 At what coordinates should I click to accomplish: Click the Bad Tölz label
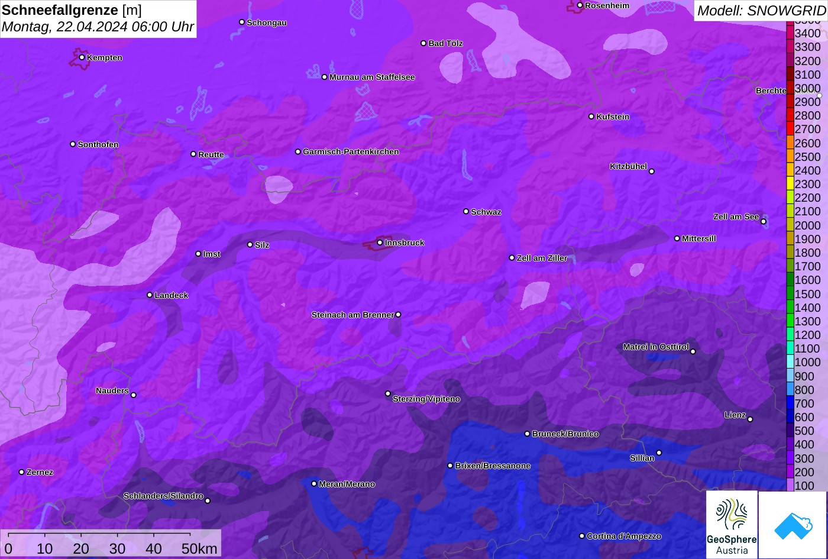[445, 43]
